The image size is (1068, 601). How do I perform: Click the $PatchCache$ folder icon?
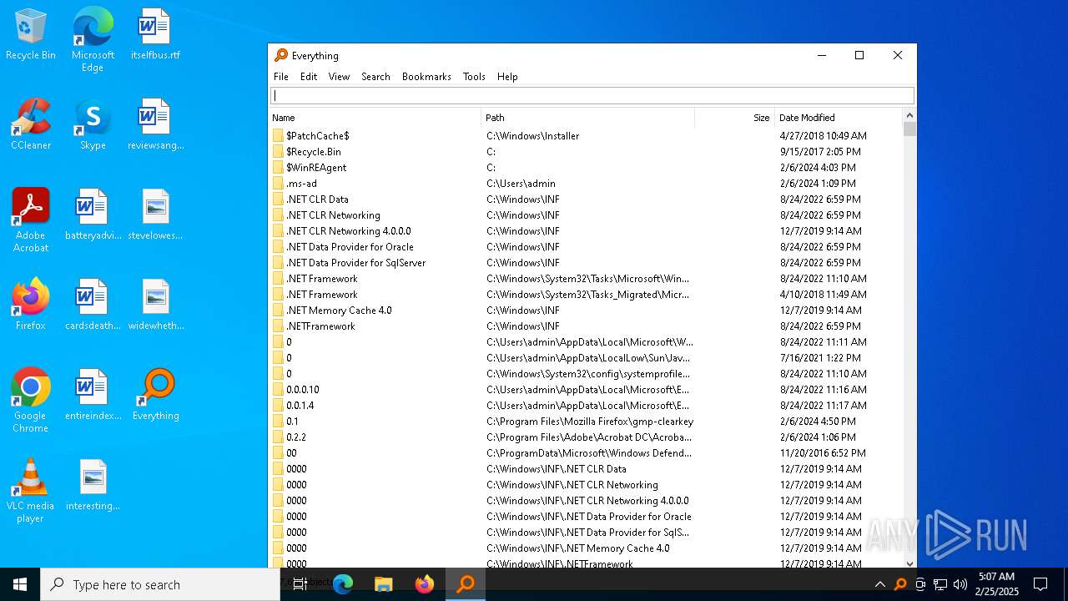click(279, 135)
